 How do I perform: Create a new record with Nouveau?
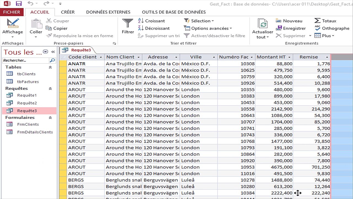click(289, 21)
